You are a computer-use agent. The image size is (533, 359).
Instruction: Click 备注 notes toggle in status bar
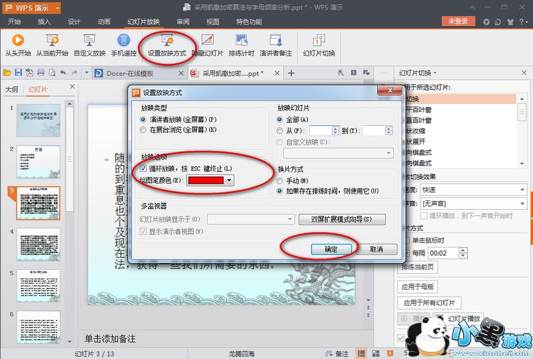(337, 354)
